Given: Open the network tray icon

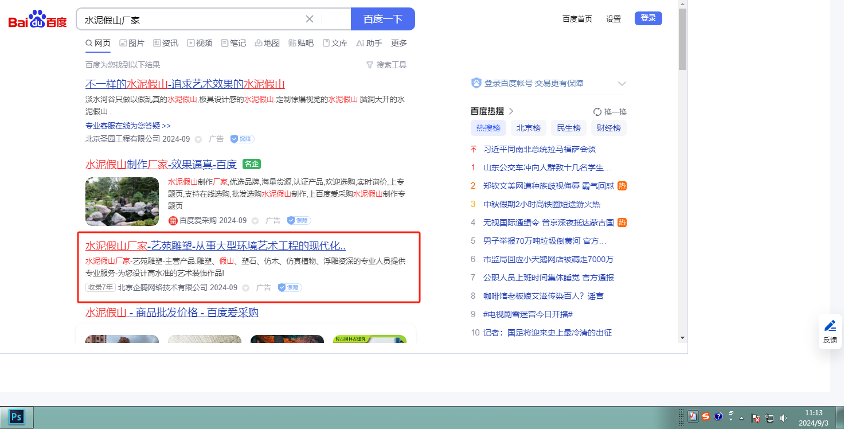Looking at the screenshot, I should click(x=769, y=418).
